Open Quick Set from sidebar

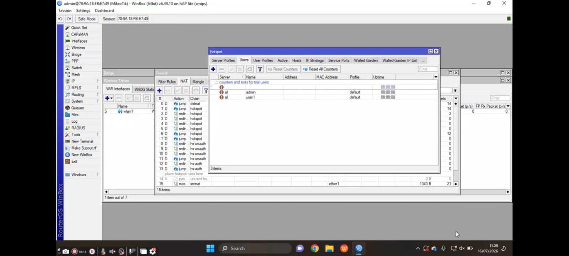click(79, 28)
